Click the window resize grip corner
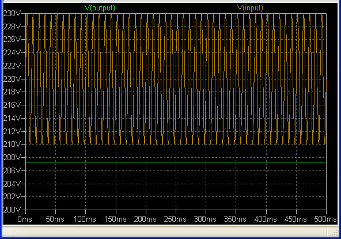The width and height of the screenshot is (341, 239). [335, 233]
